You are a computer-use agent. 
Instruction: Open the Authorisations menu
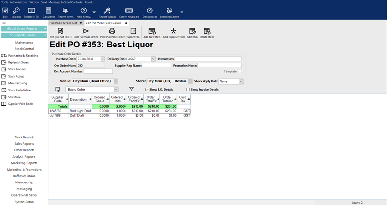19,2
